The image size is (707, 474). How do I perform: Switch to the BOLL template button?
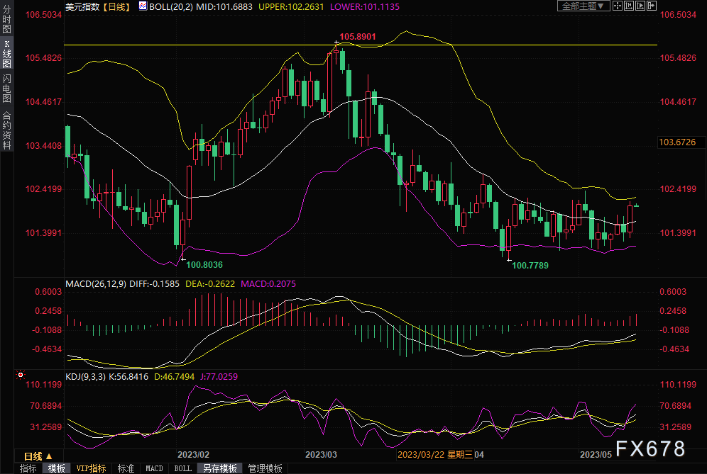tap(182, 468)
